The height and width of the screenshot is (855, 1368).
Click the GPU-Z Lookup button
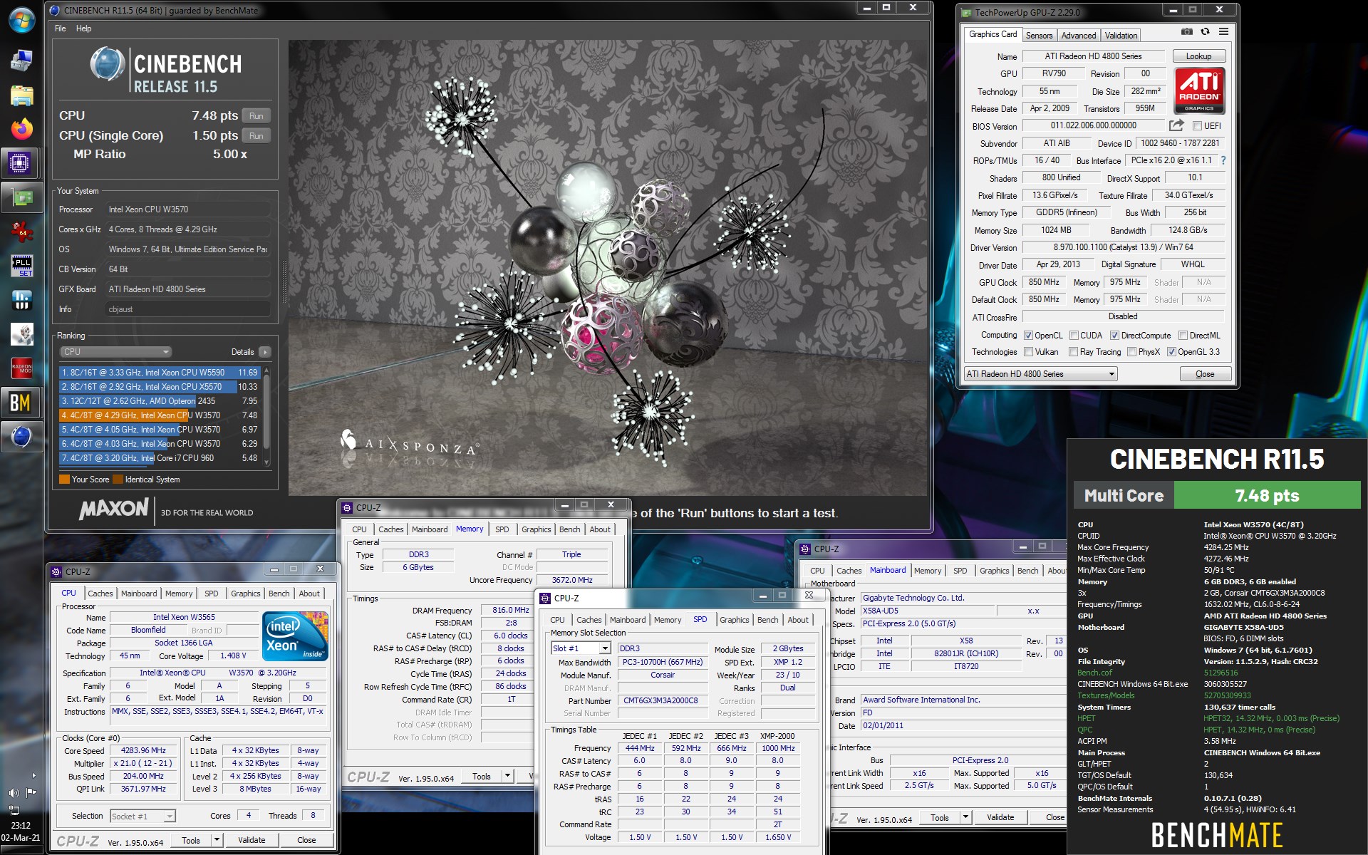pos(1198,56)
